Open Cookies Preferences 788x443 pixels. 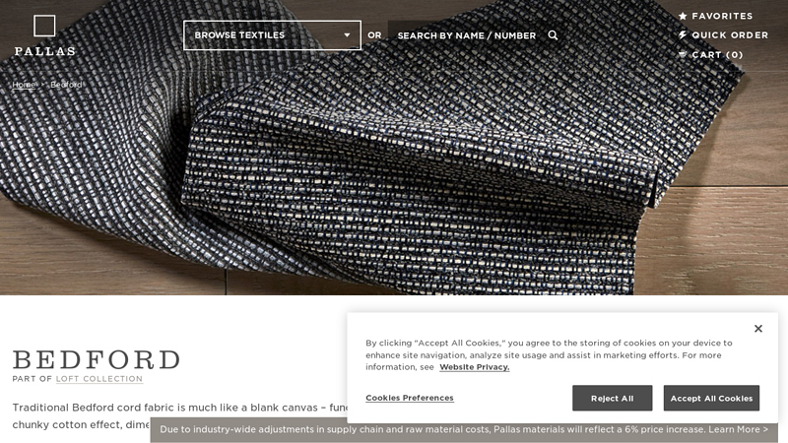(x=410, y=398)
